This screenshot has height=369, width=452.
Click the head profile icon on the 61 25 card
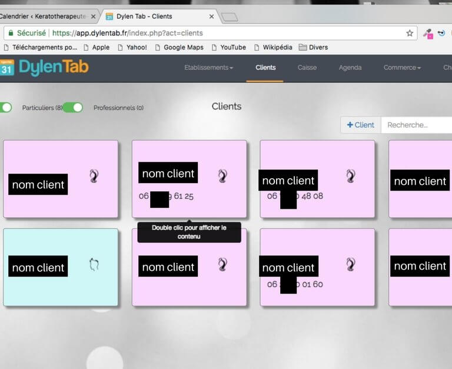[x=222, y=175]
